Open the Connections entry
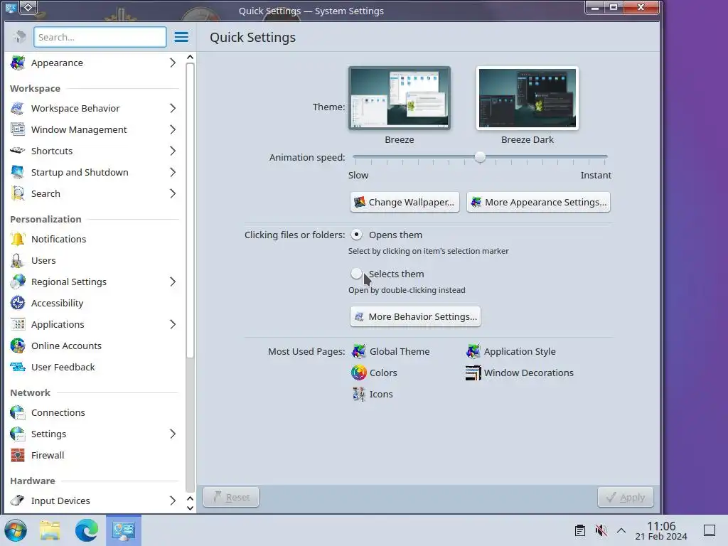728x546 pixels. click(x=95, y=413)
